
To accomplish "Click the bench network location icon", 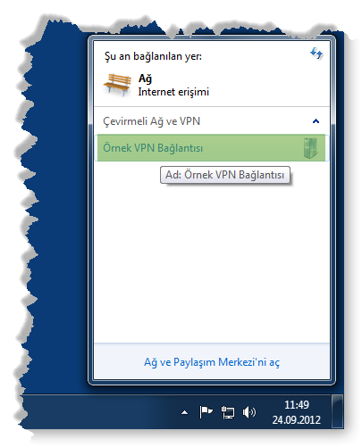I will coord(117,85).
